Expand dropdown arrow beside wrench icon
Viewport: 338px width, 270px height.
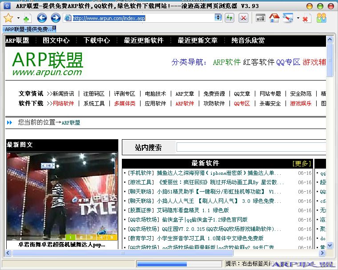298,18
